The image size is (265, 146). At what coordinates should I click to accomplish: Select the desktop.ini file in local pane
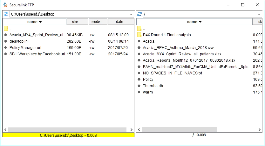[20, 41]
